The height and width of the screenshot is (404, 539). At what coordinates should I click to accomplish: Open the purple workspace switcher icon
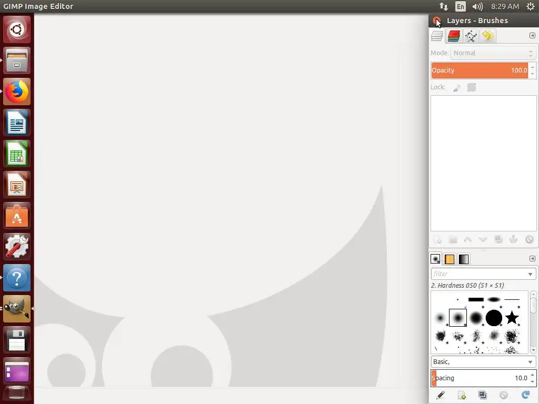[17, 371]
